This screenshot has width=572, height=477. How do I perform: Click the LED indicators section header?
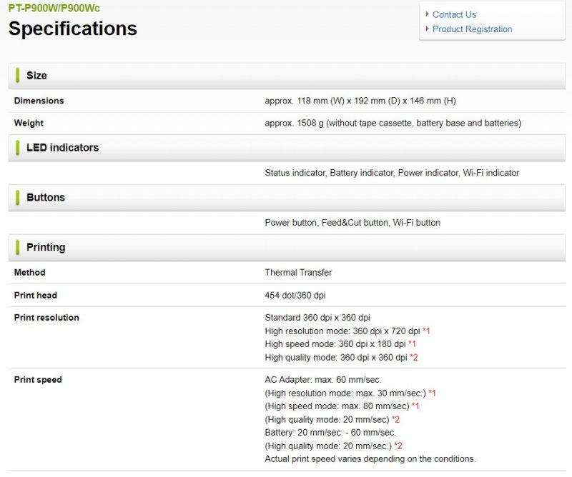pos(287,148)
